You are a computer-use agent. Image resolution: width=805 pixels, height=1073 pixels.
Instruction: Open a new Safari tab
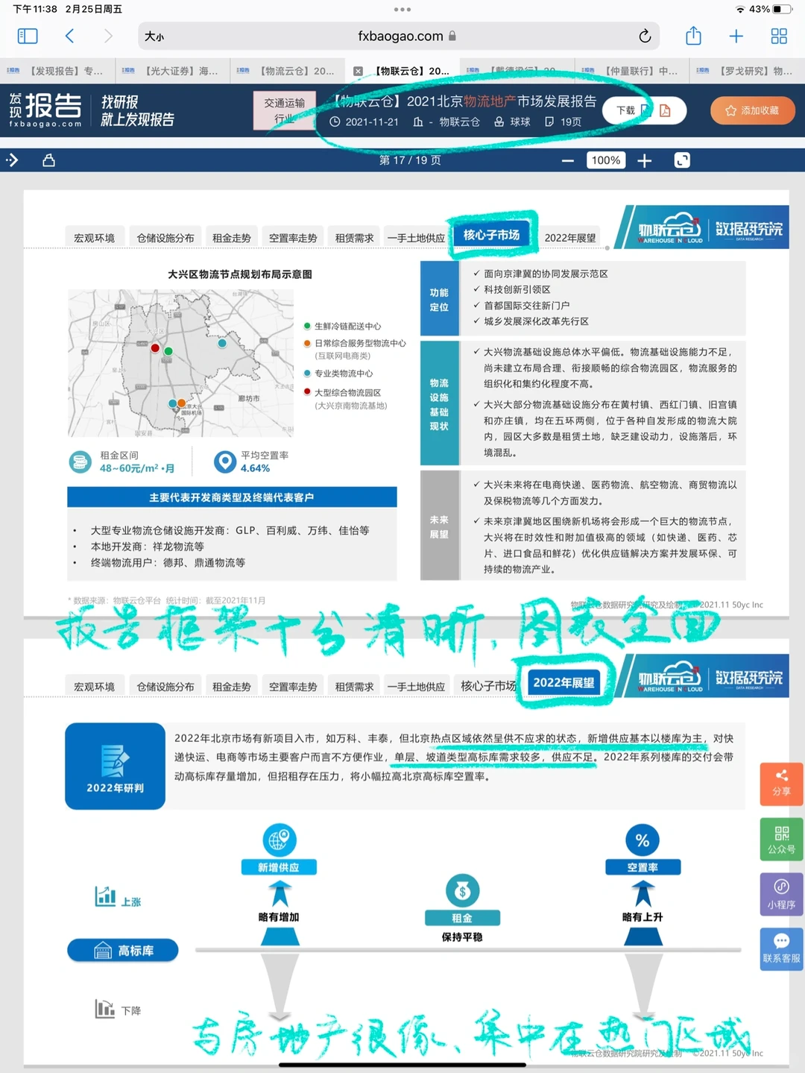736,36
